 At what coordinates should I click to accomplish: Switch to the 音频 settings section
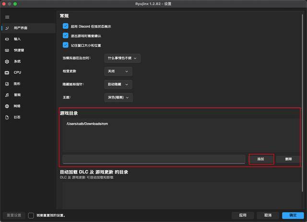click(29, 95)
